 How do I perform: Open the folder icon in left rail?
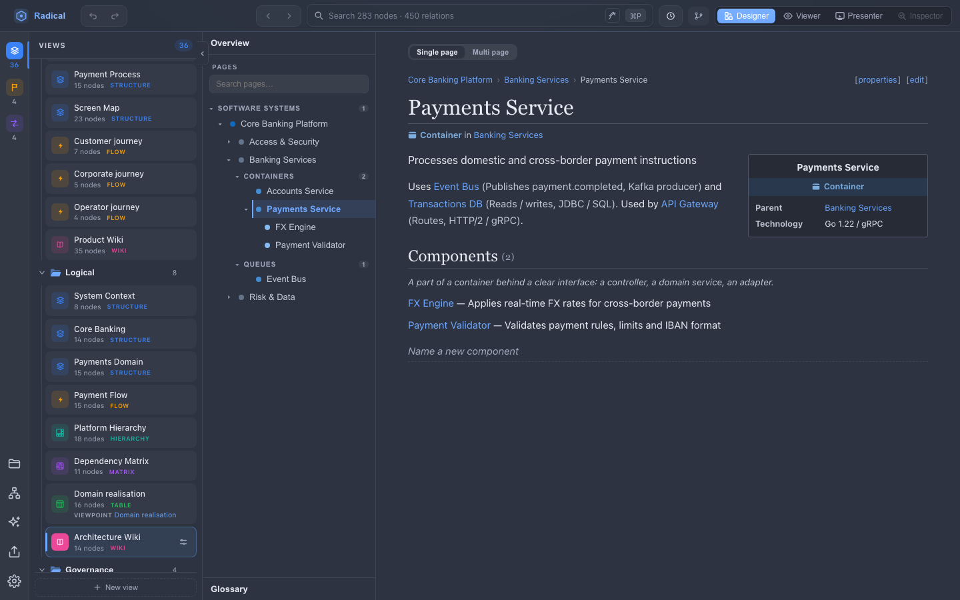(x=15, y=464)
